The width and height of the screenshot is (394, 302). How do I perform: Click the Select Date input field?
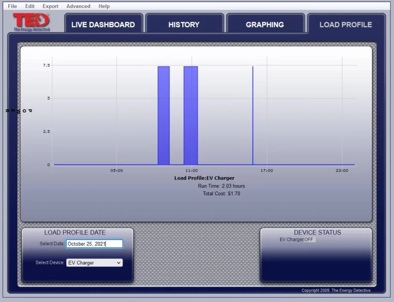(94, 244)
